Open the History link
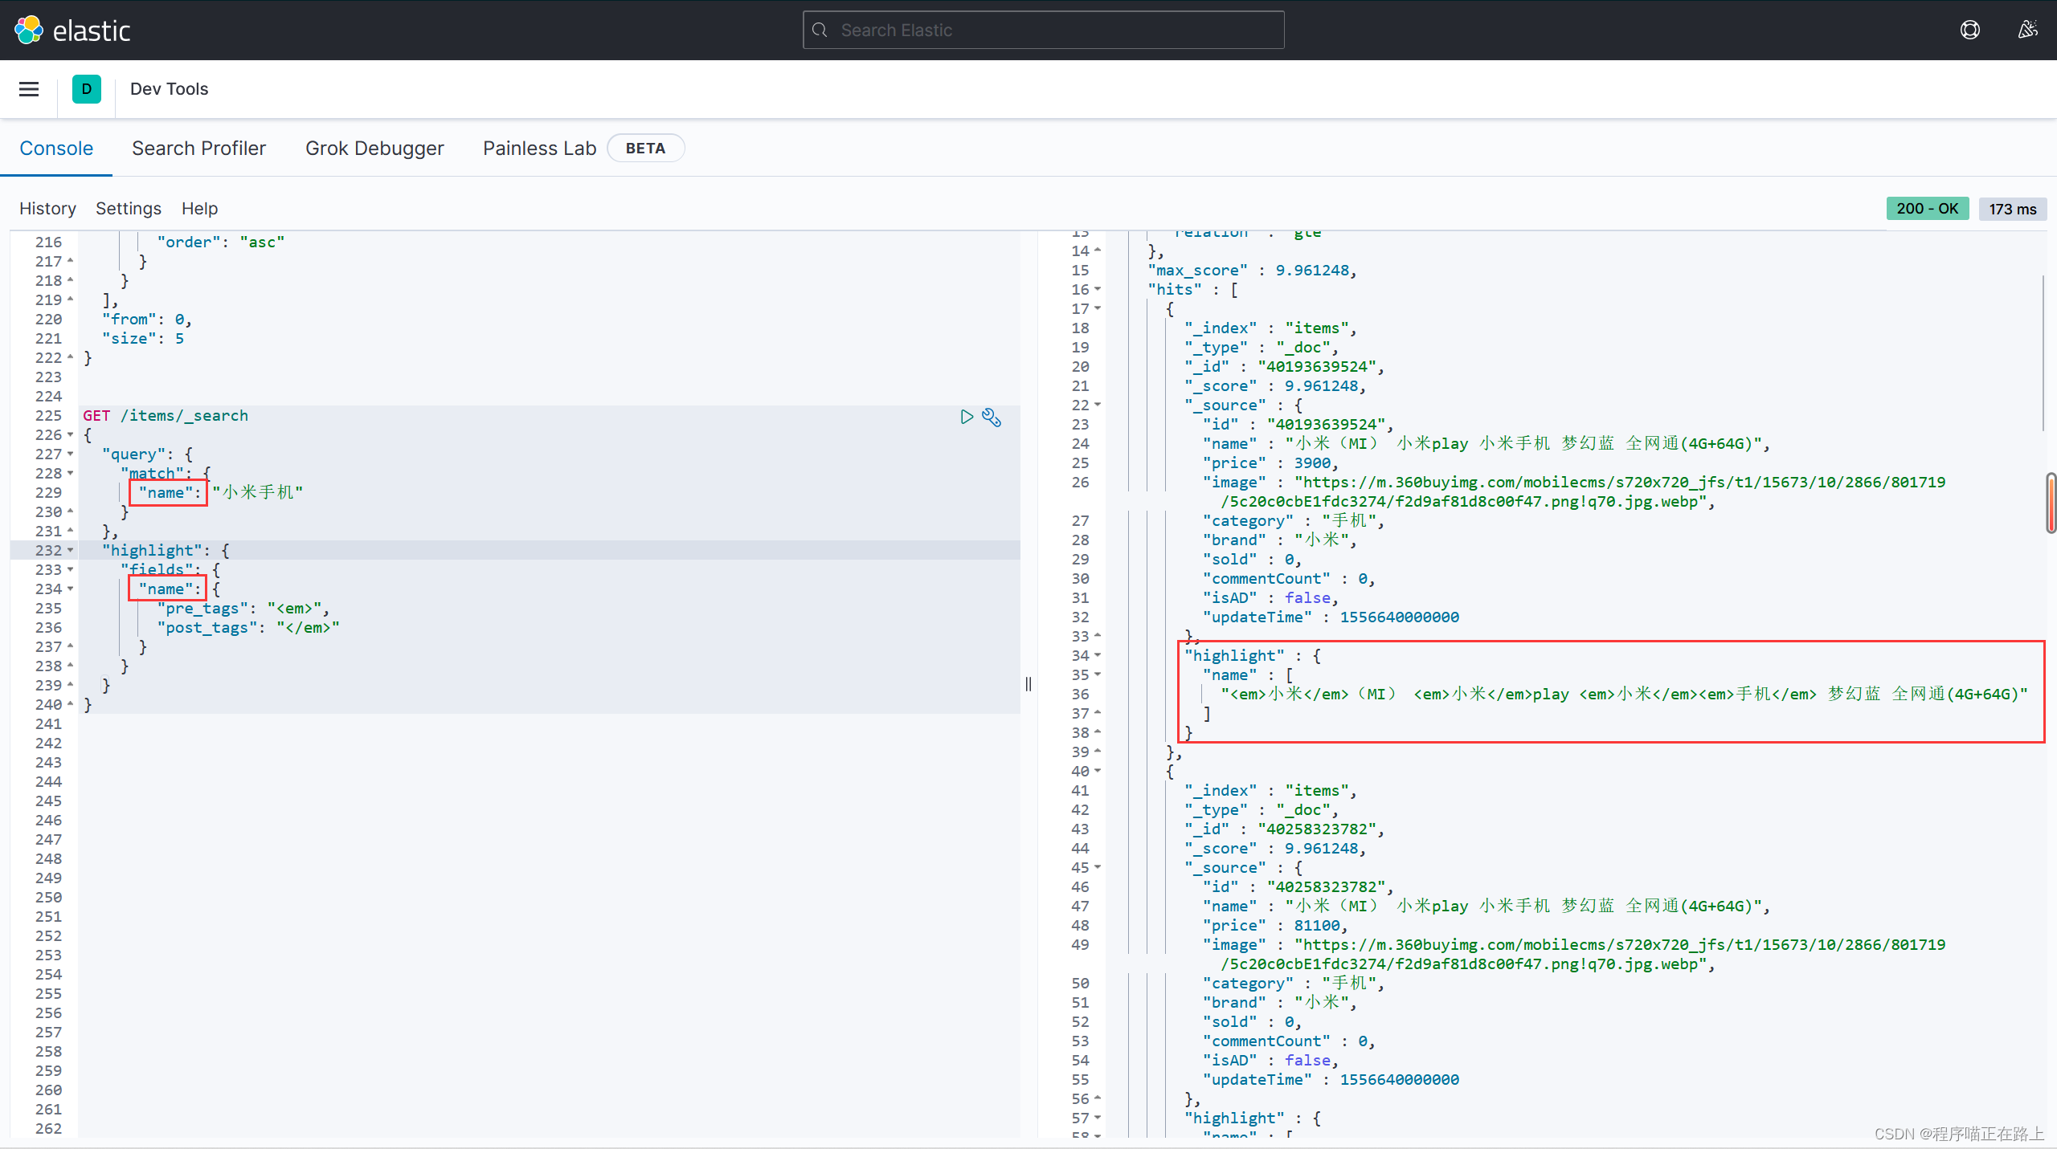 (x=47, y=209)
